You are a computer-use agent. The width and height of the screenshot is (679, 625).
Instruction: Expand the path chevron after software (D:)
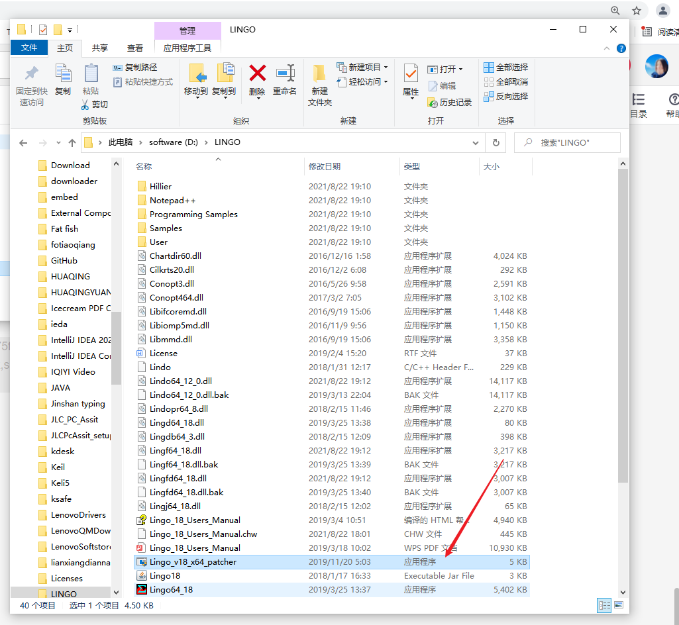[x=206, y=142]
